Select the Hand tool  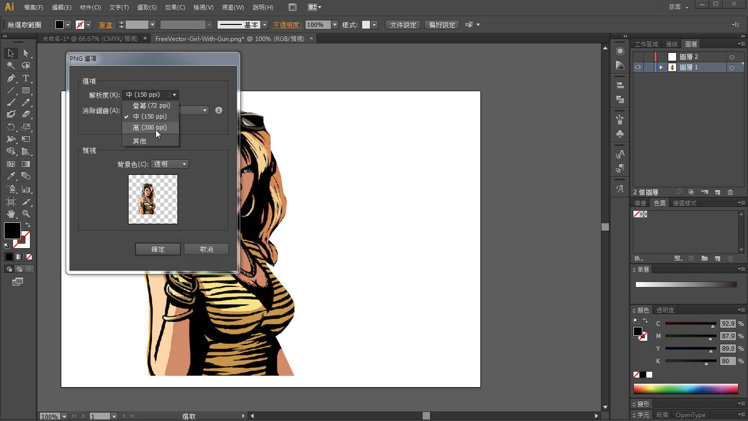point(11,214)
